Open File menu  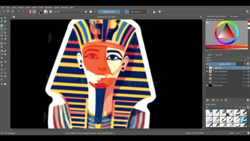click(x=3, y=7)
